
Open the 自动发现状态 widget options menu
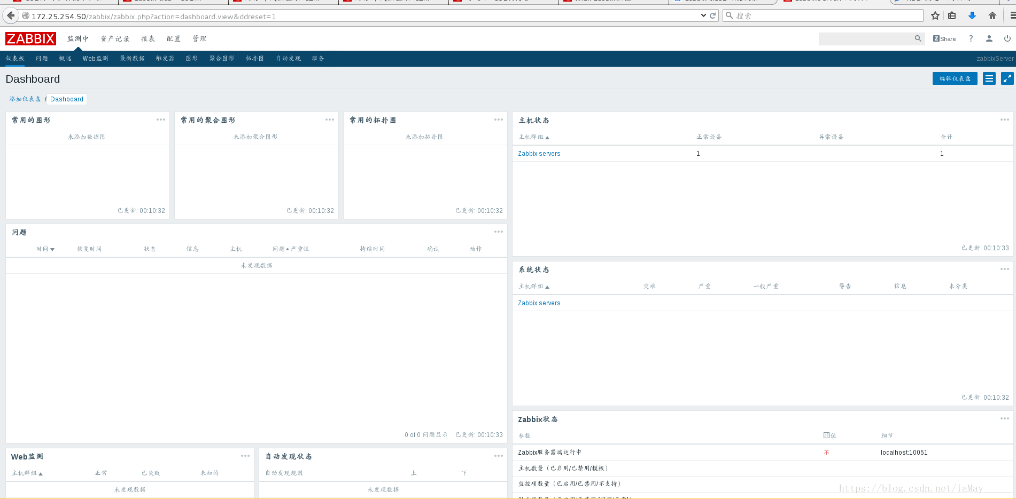pos(499,456)
